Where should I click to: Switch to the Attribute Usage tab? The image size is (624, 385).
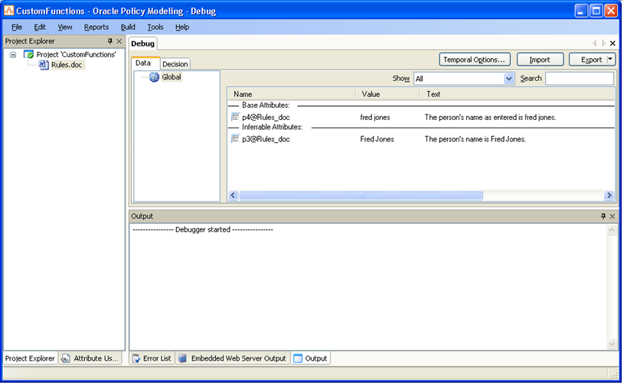click(90, 358)
